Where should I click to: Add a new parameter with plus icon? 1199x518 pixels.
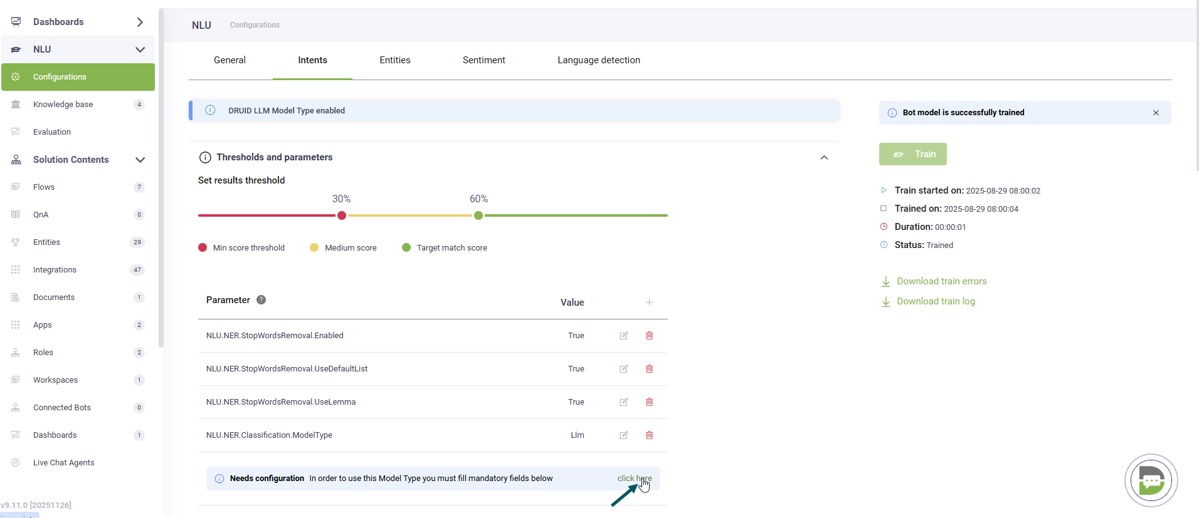(649, 303)
